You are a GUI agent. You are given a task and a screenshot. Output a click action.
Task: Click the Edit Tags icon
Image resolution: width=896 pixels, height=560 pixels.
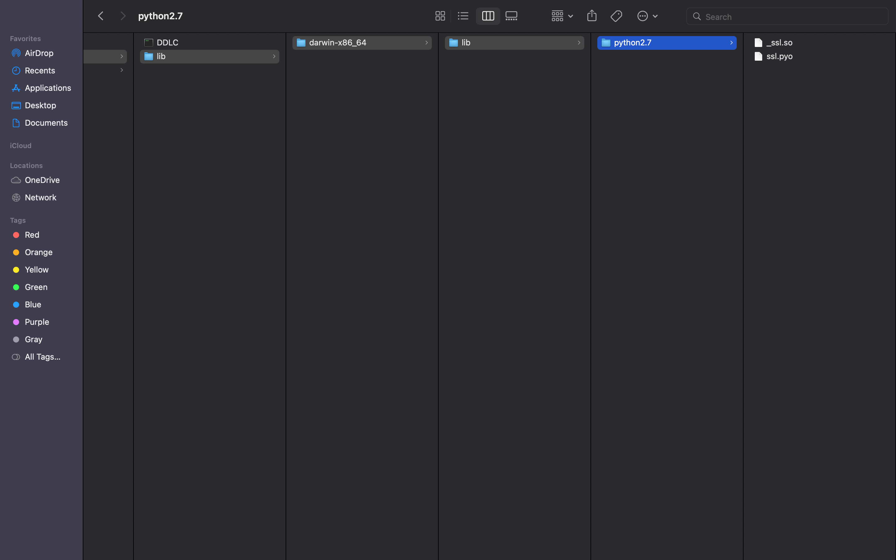point(616,16)
